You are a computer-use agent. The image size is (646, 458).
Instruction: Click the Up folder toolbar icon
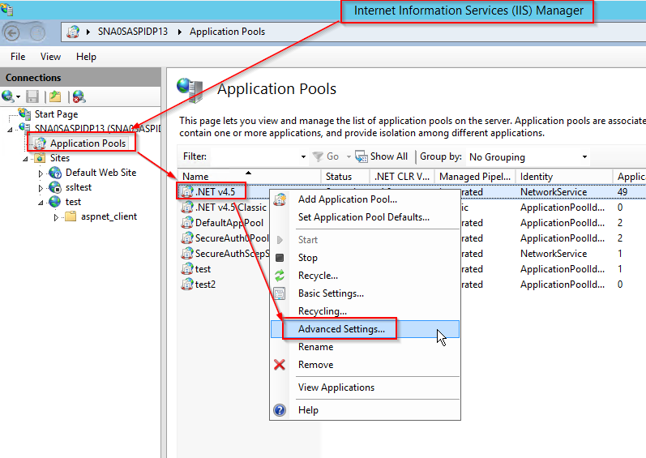[x=55, y=96]
